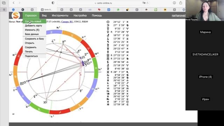Select Изменить (R) menu entry
The height and width of the screenshot is (126, 224).
[34, 30]
